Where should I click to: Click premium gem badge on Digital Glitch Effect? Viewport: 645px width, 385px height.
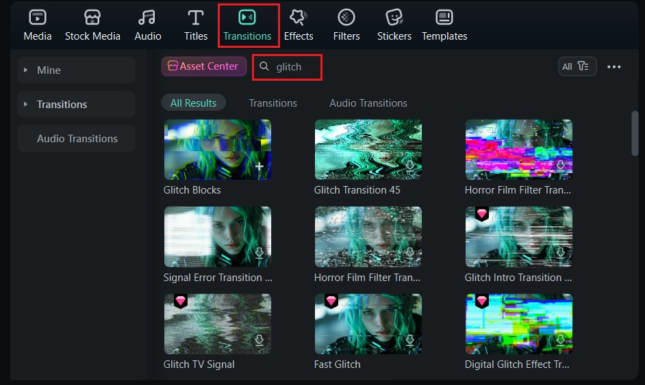tap(481, 301)
